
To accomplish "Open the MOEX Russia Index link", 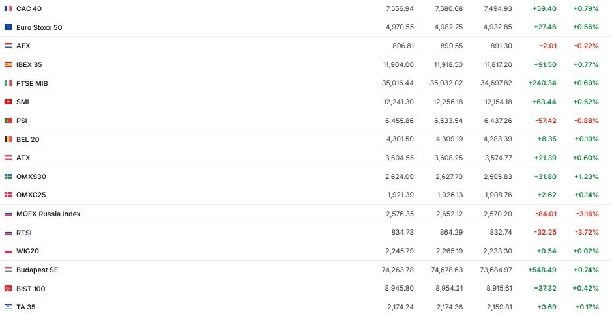I will (x=48, y=214).
